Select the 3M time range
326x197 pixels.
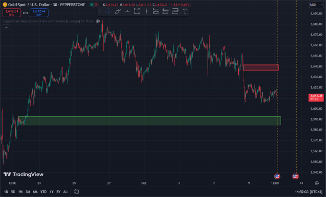[28, 192]
